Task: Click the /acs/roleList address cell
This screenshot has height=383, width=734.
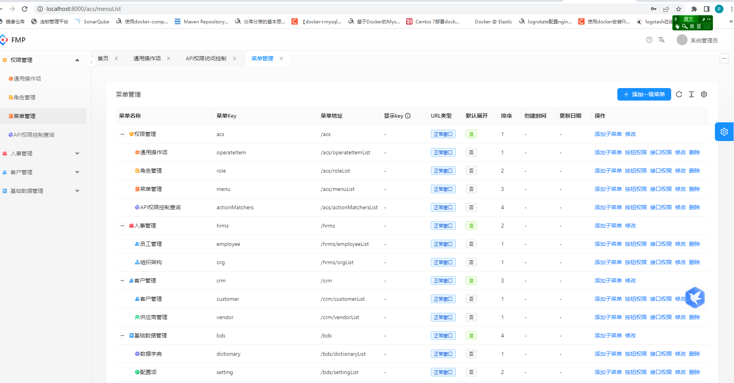Action: pyautogui.click(x=336, y=171)
